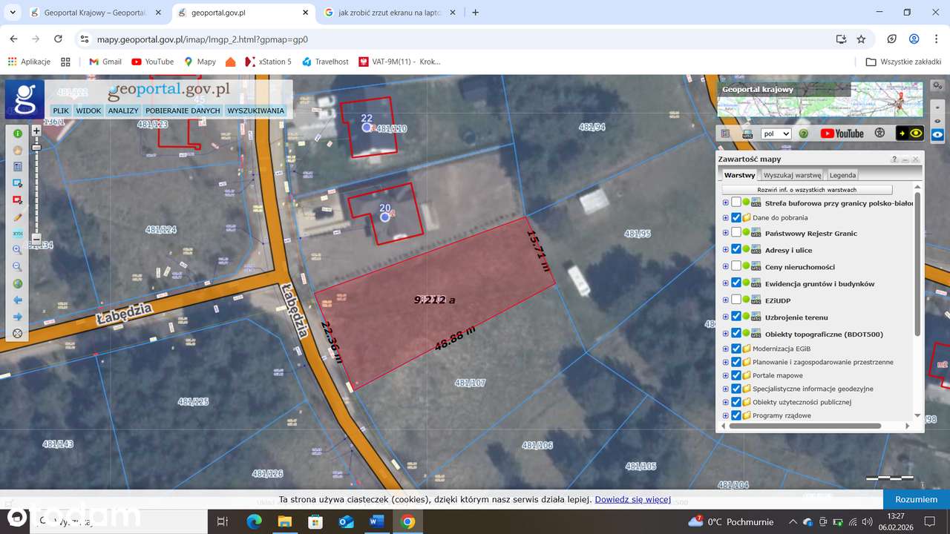Click the magnifier zoom-in tool
This screenshot has width=950, height=534.
pyautogui.click(x=18, y=250)
